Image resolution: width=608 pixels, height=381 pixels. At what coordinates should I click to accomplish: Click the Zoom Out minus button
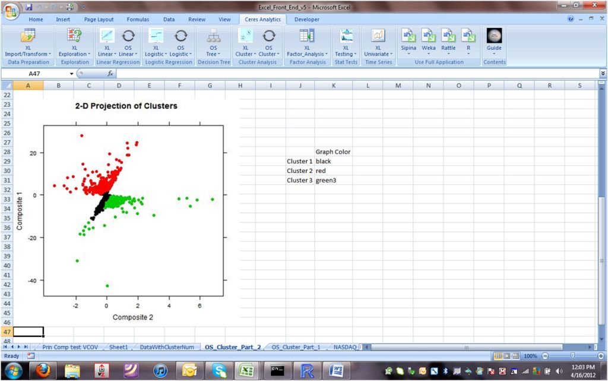(x=545, y=356)
